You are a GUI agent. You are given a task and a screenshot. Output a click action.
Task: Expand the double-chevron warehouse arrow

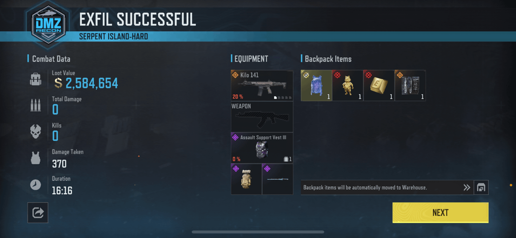click(467, 187)
